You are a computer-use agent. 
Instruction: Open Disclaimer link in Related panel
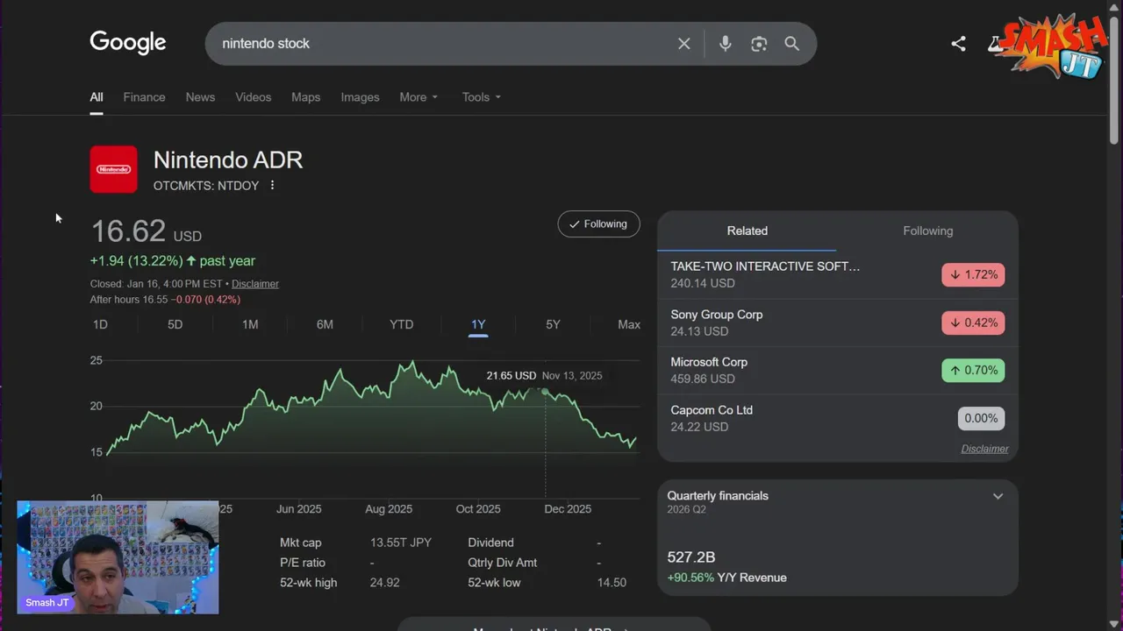[x=984, y=449]
